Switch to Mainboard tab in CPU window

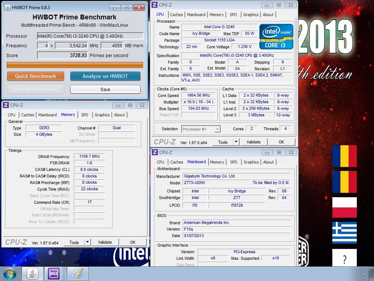coord(196,15)
